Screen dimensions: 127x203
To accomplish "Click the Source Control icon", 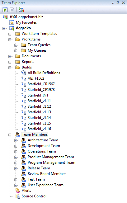I will click(x=18, y=196).
